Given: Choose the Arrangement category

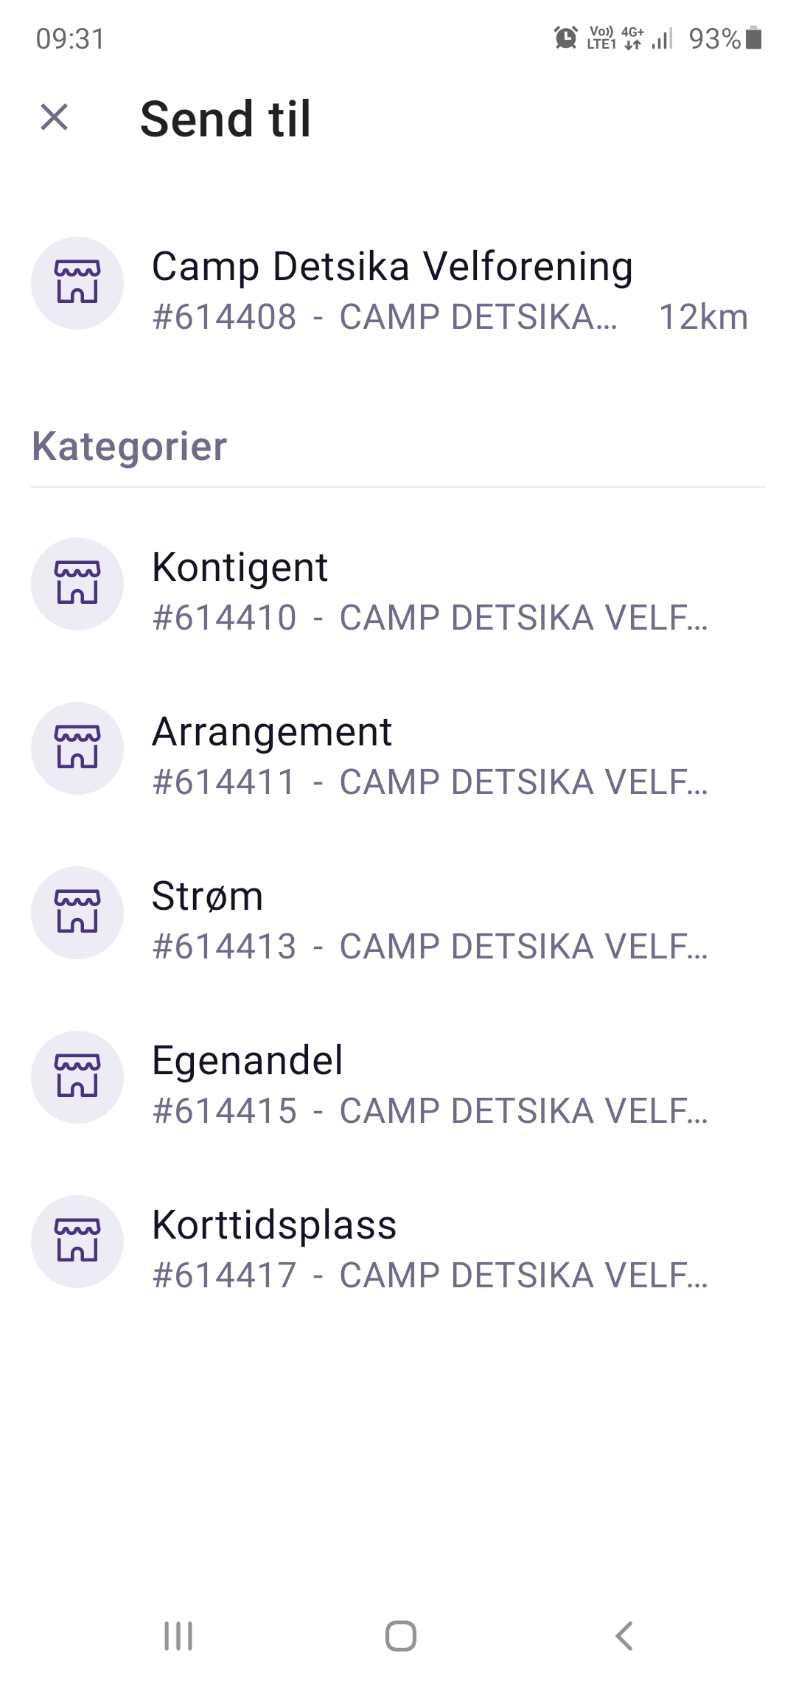Looking at the screenshot, I should tap(272, 732).
